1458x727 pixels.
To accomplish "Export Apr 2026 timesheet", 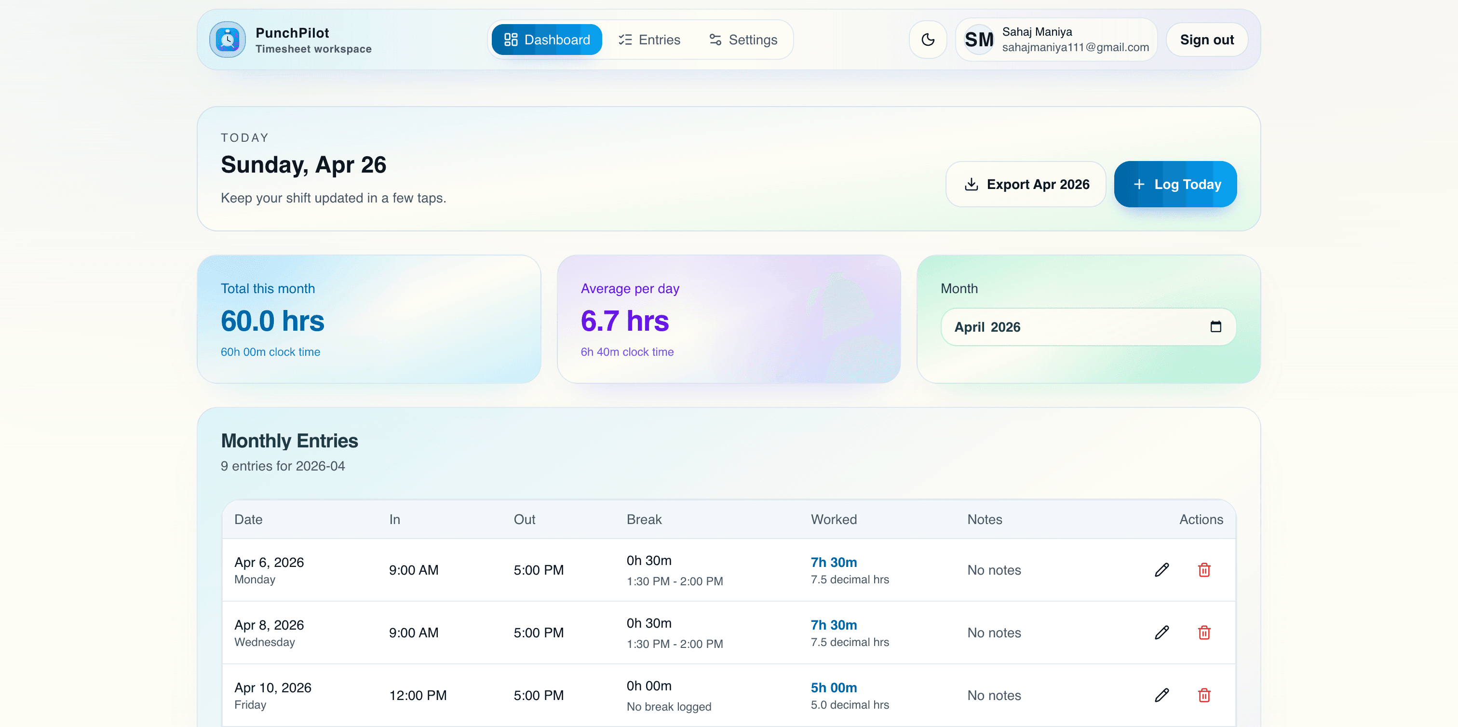I will click(1026, 185).
